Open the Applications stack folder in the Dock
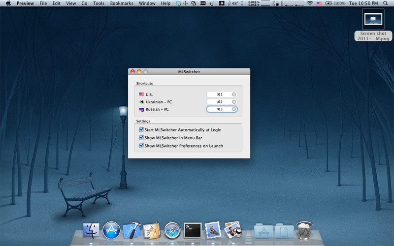Image resolution: width=394 pixels, height=246 pixels. click(263, 231)
